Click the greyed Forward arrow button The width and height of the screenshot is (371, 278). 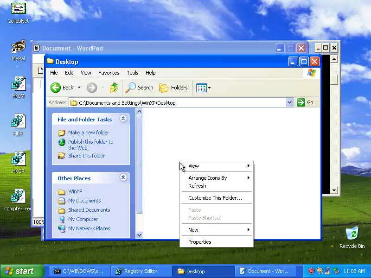pos(92,88)
